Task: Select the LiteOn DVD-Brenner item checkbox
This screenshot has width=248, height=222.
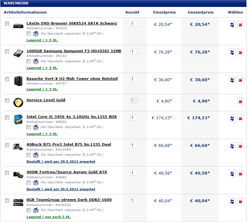Action: pyautogui.click(x=7, y=24)
